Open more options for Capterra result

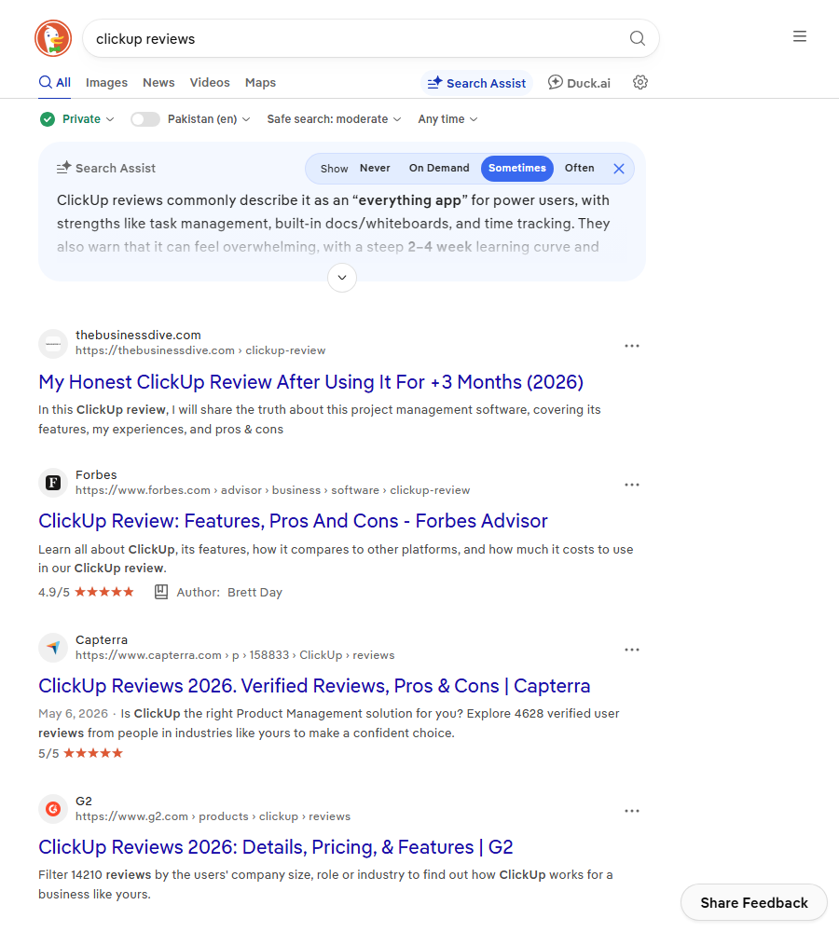(x=632, y=650)
